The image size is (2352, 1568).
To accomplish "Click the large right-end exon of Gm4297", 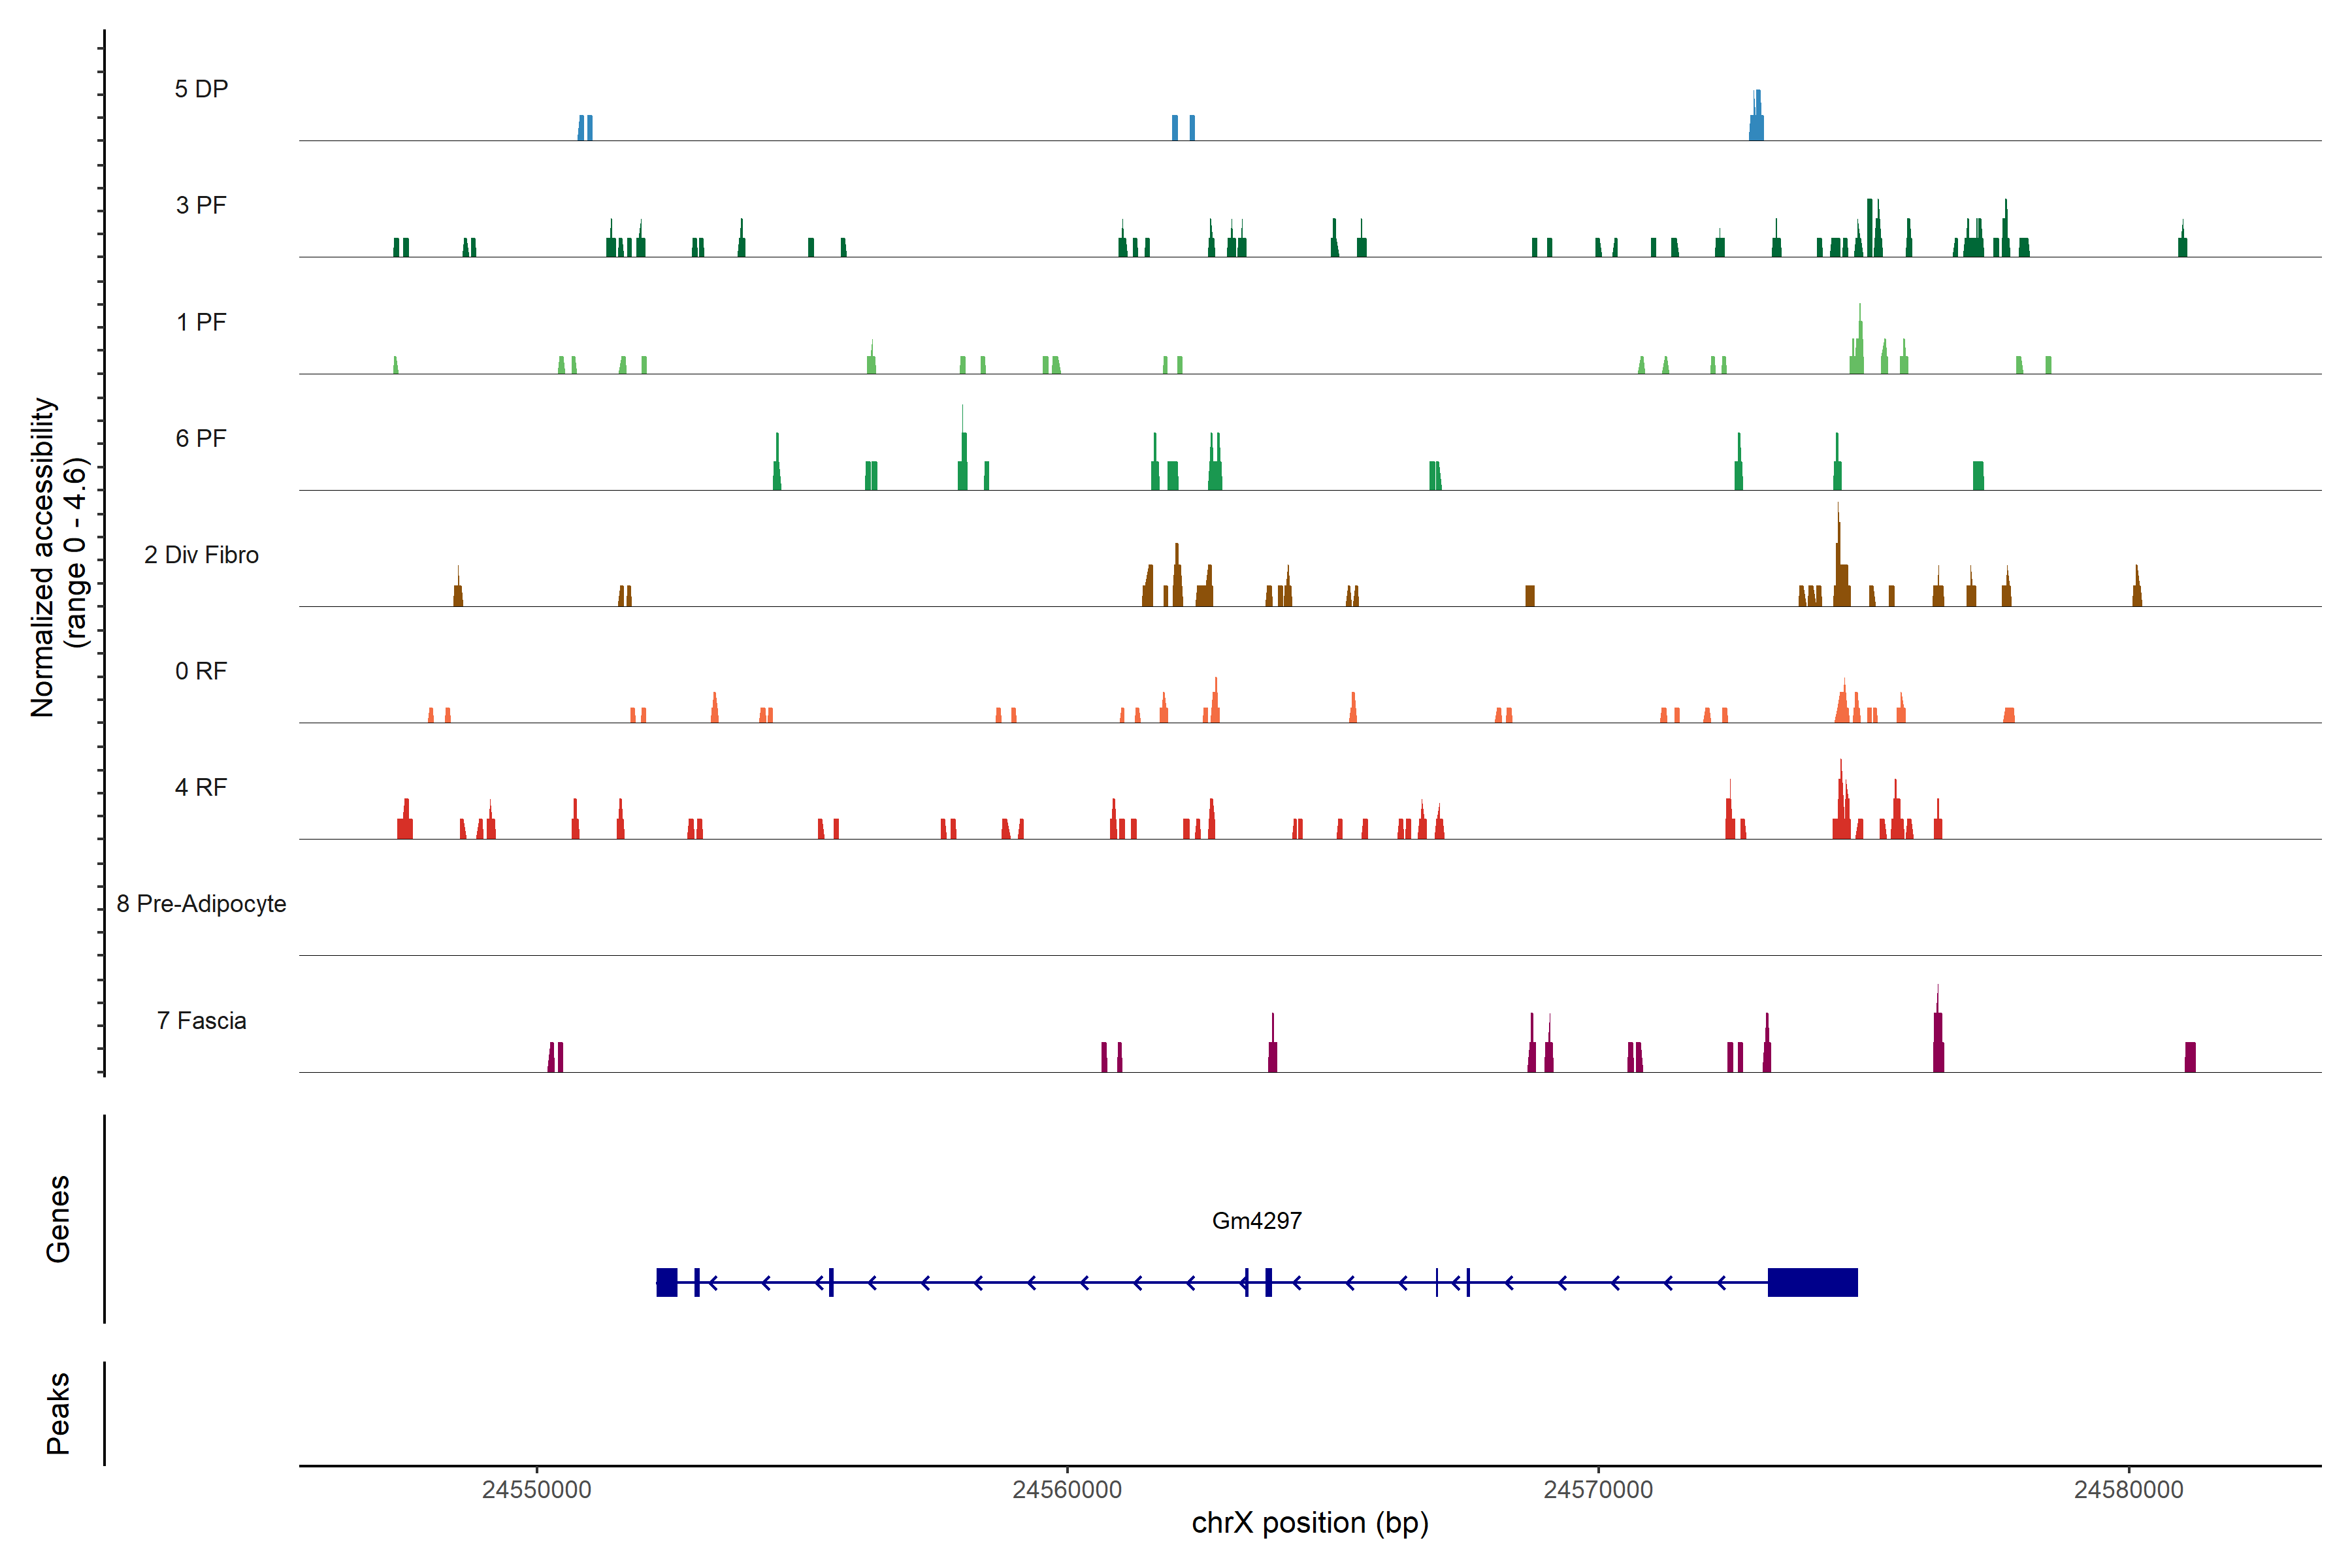I will [1812, 1282].
